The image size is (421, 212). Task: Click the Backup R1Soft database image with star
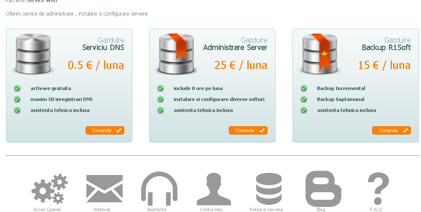pos(320,53)
